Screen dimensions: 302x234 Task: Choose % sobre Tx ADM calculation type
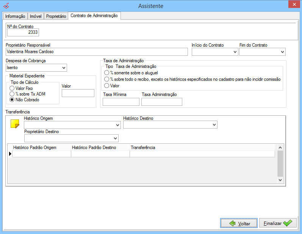12,94
